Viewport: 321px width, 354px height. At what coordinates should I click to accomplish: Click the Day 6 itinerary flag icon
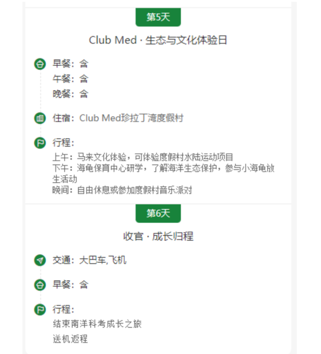40,309
